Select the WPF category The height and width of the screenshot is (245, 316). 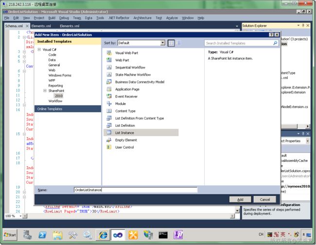(52, 80)
